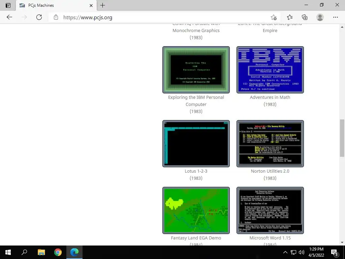Follow the Norton Utilities 2.0 text link
The image size is (345, 259).
coord(270,171)
